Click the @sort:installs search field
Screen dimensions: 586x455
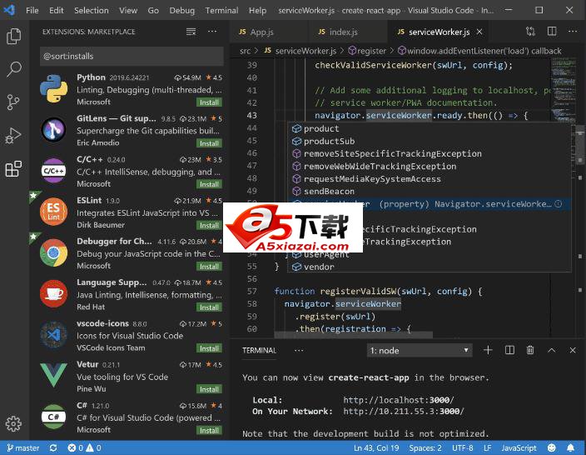point(132,56)
